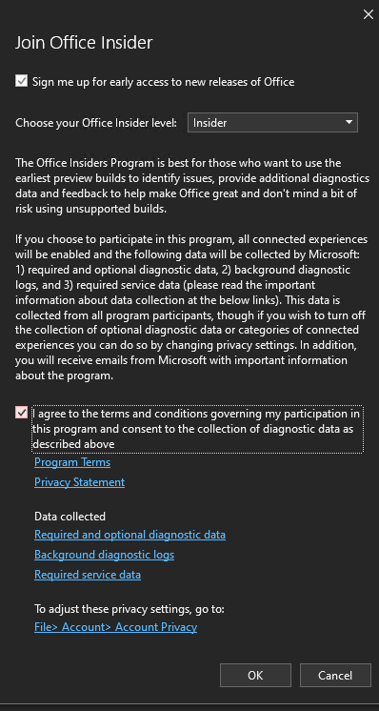This screenshot has width=379, height=711.
Task: Open the Required service data link
Action: (x=88, y=575)
